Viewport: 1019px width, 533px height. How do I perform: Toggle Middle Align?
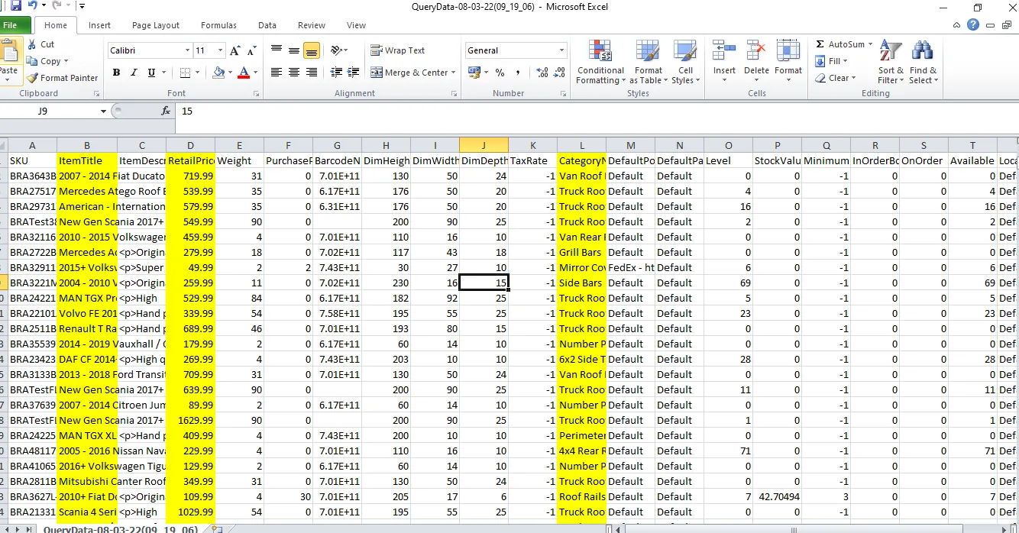[x=294, y=50]
